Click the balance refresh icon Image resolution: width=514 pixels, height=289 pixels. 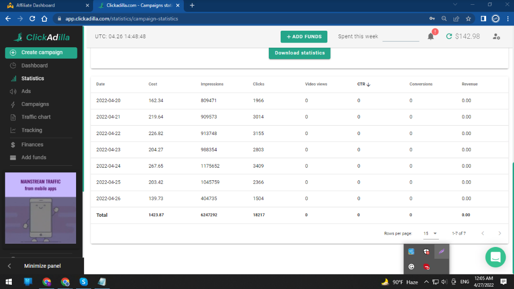[x=449, y=36]
